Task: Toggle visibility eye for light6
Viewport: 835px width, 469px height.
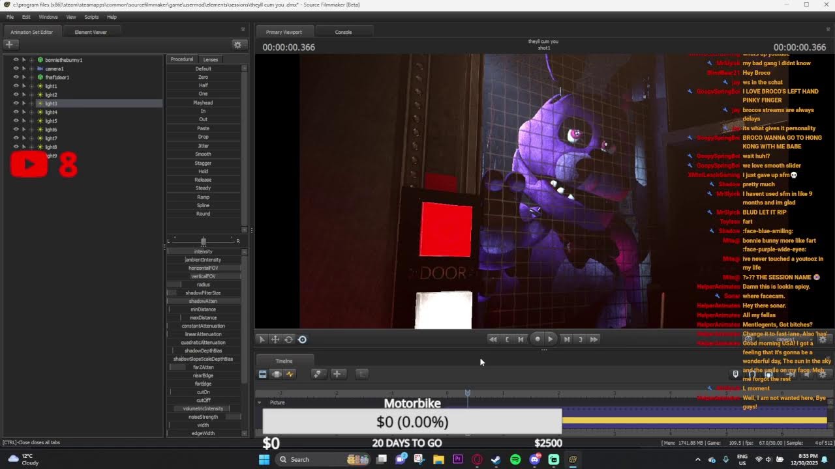Action: (x=16, y=129)
